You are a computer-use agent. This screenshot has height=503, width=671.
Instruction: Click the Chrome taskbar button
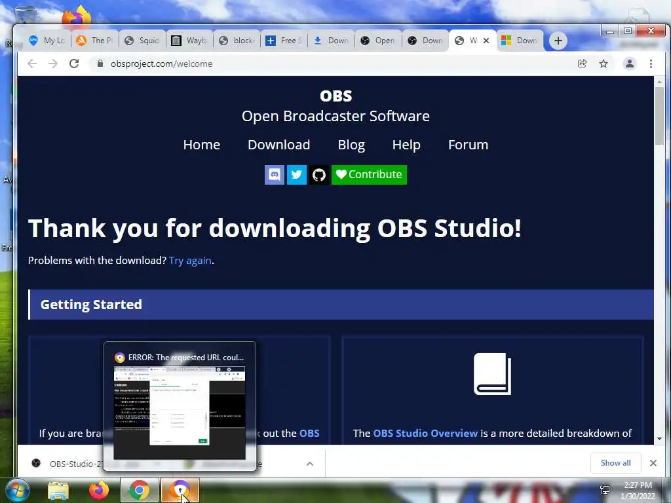[139, 490]
